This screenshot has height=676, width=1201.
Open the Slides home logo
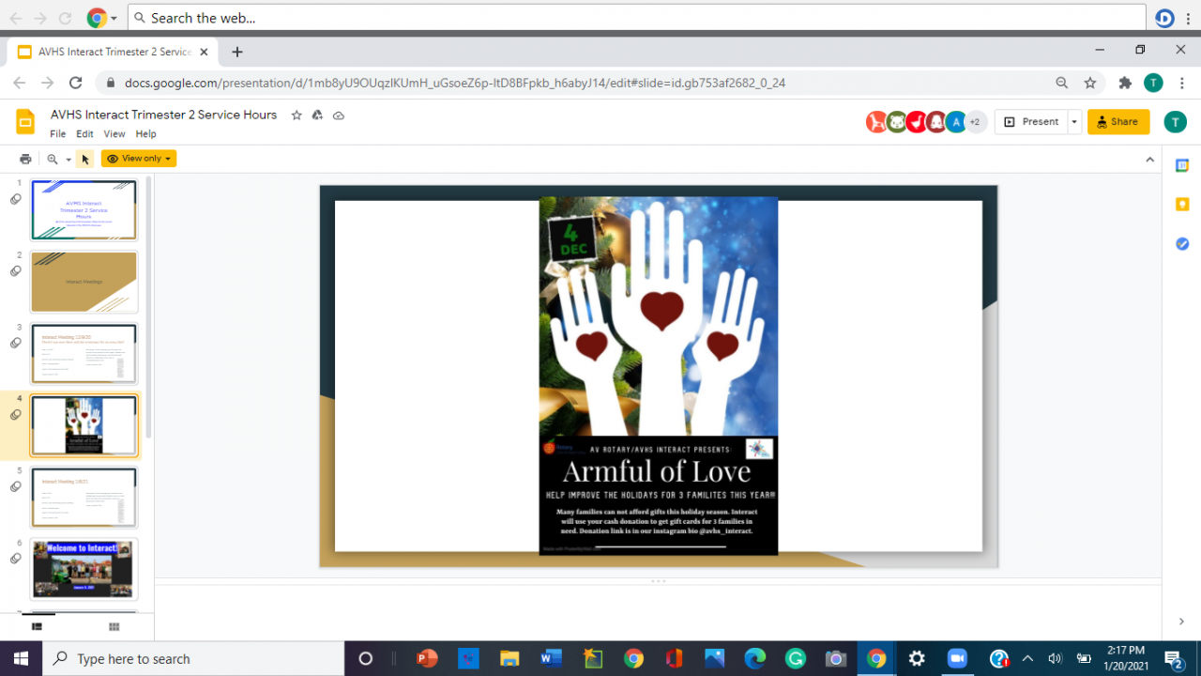click(x=25, y=122)
